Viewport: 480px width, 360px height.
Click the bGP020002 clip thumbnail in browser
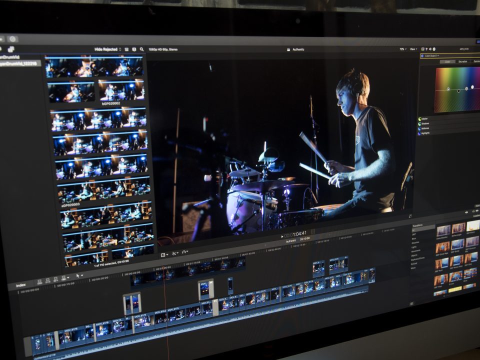[x=121, y=90]
